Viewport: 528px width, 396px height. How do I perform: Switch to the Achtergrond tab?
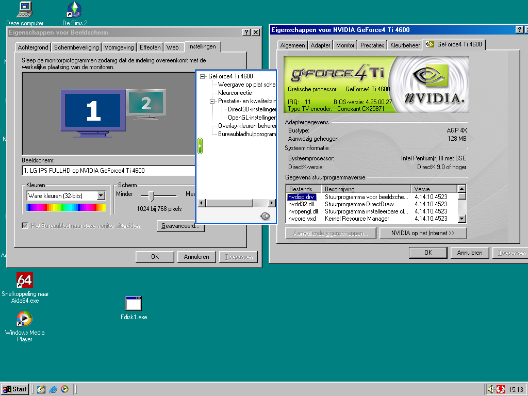click(x=33, y=47)
